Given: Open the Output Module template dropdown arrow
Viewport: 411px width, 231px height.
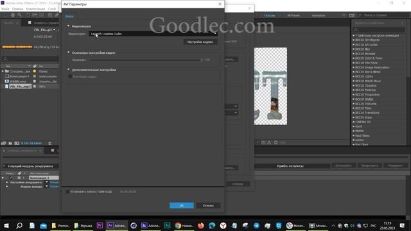Looking at the screenshot, I should pos(47,187).
